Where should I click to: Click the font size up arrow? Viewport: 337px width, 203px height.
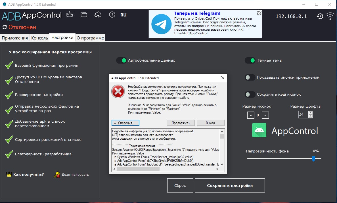310,113
